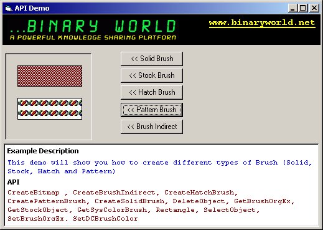Click the SetDCBrushColor API name
Image resolution: width=323 pixels, height=230 pixels.
(x=105, y=219)
